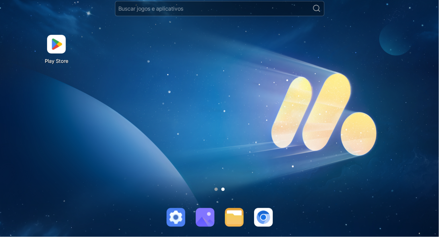Focus the 'Buscar jogos e aplicativos' search field

click(x=220, y=9)
